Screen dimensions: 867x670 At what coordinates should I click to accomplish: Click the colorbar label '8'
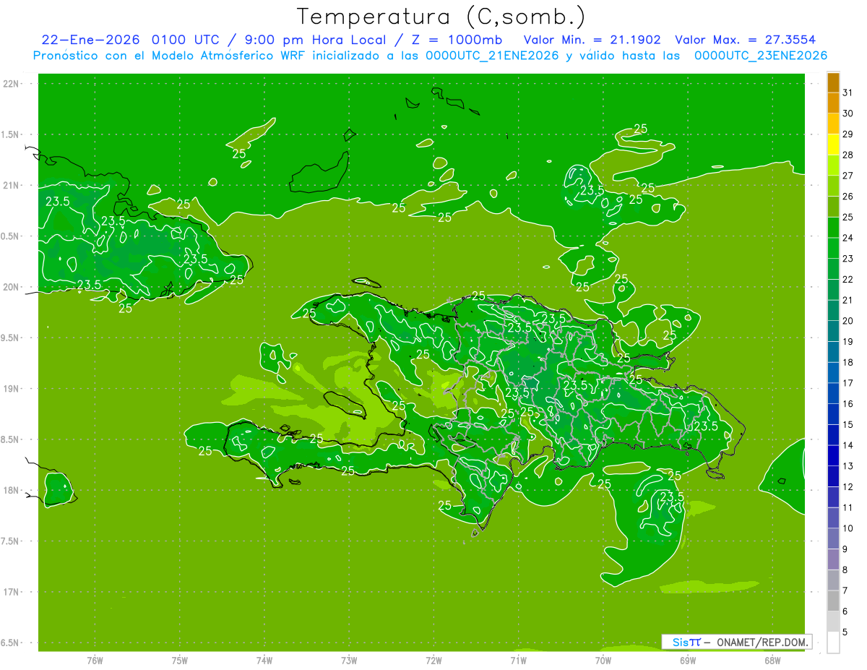click(x=845, y=570)
